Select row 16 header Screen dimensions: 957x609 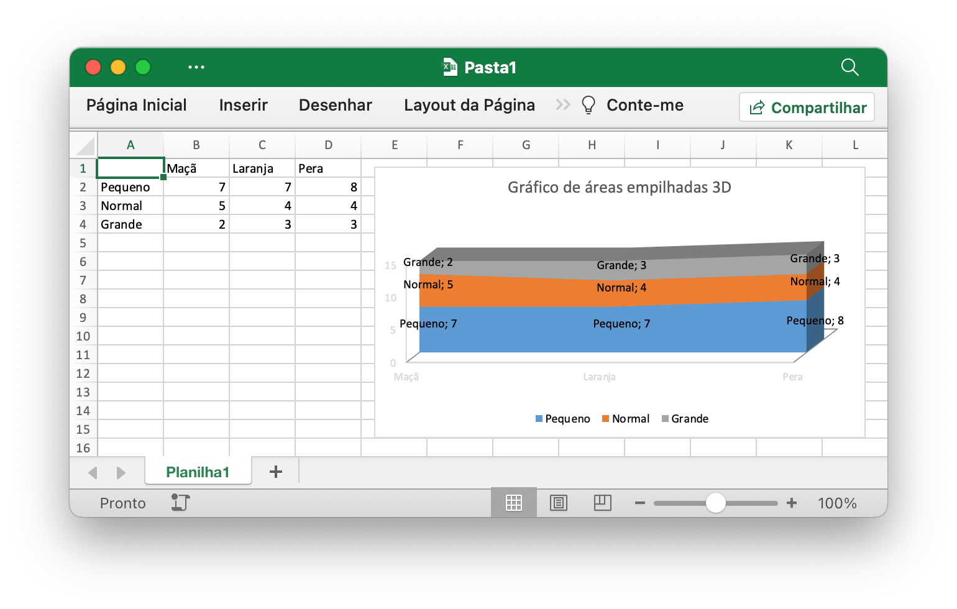tap(83, 448)
